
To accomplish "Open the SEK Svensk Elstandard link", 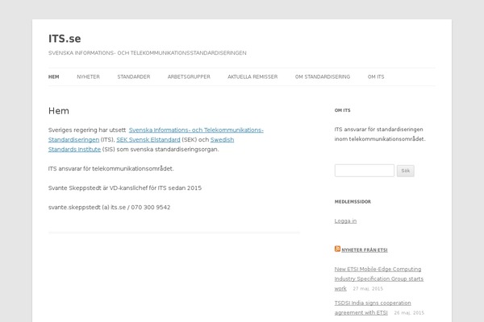I will pos(148,140).
